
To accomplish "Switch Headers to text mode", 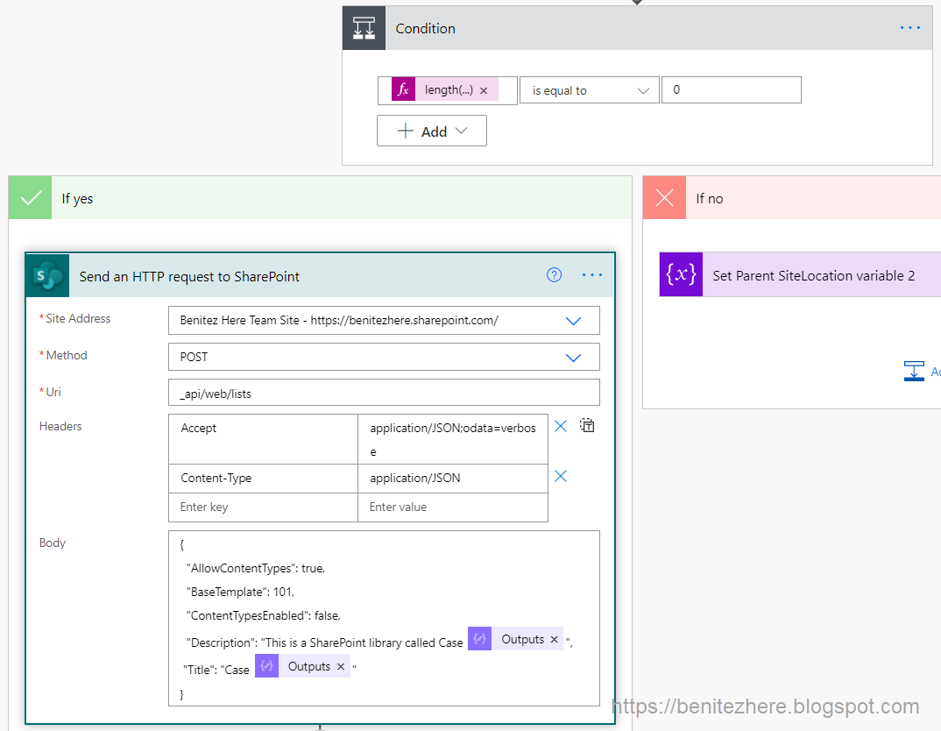I will click(587, 425).
